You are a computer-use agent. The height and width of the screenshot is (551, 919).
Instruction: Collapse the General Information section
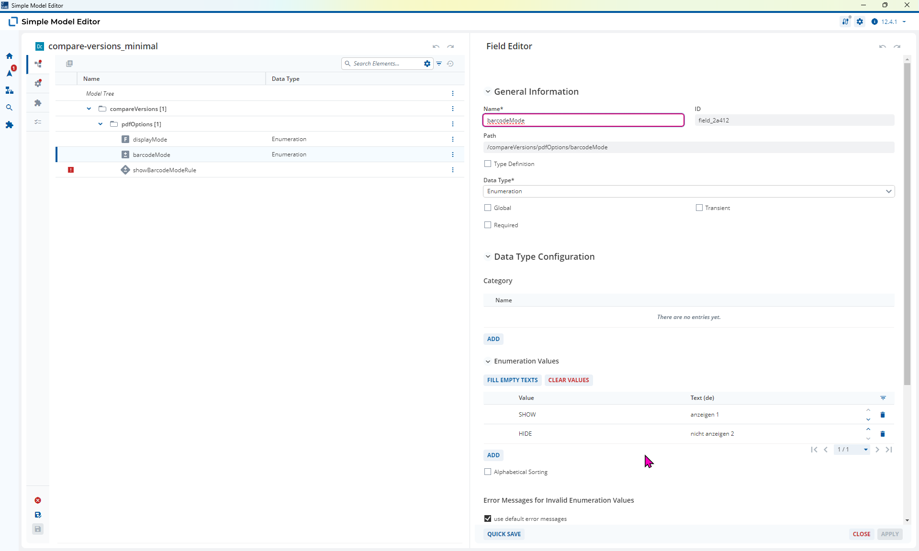[488, 91]
